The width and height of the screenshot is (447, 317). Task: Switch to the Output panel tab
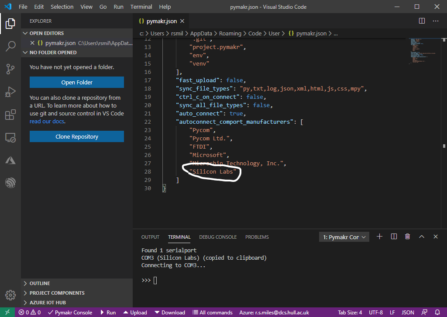coord(150,237)
